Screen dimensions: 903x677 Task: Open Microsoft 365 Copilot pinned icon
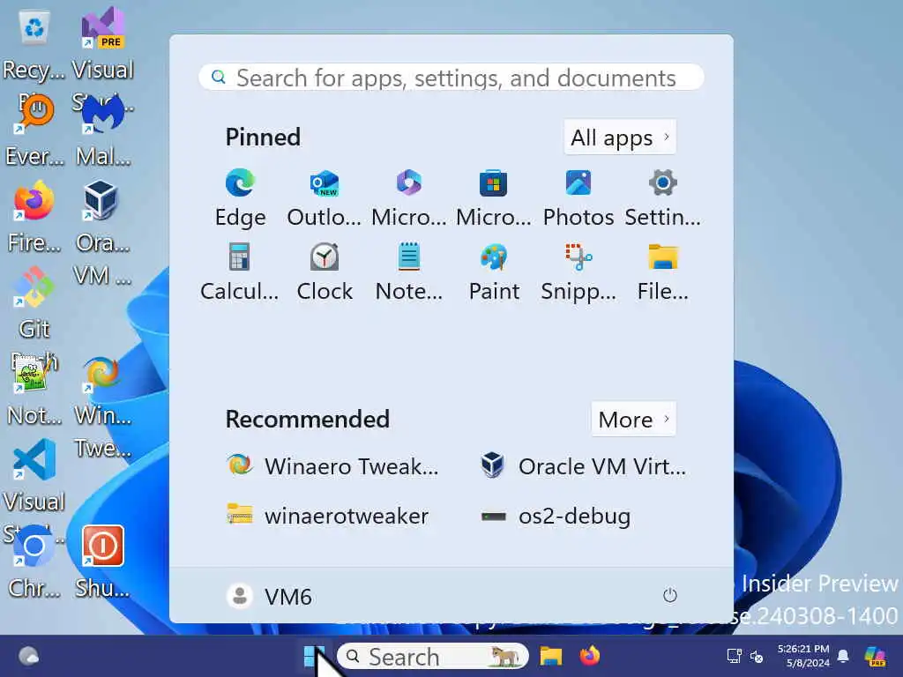point(409,197)
